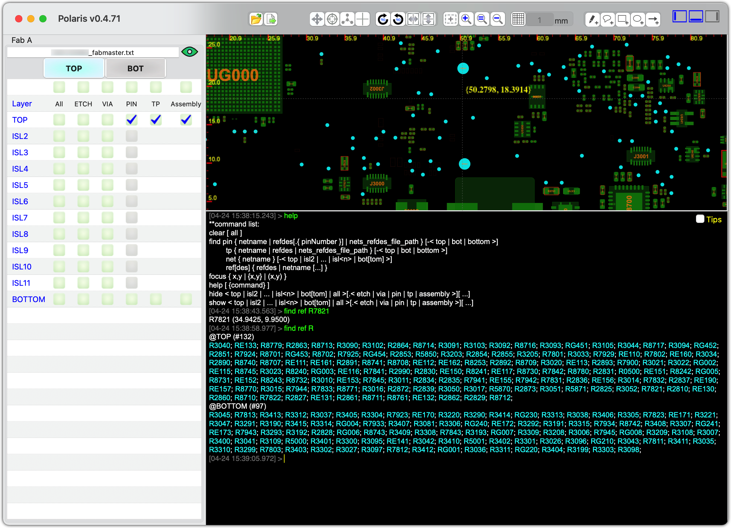
Task: Click the fabmaster.txt file name field
Action: [93, 53]
